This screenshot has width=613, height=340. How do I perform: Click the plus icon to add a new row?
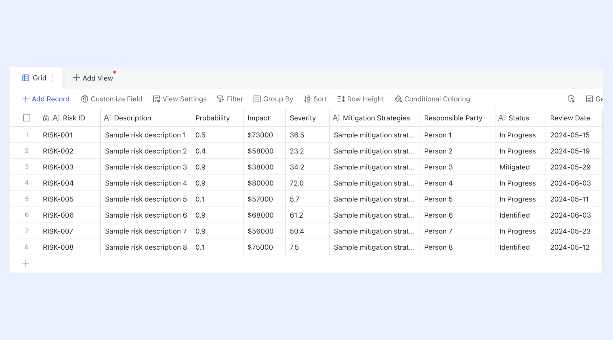[26, 263]
